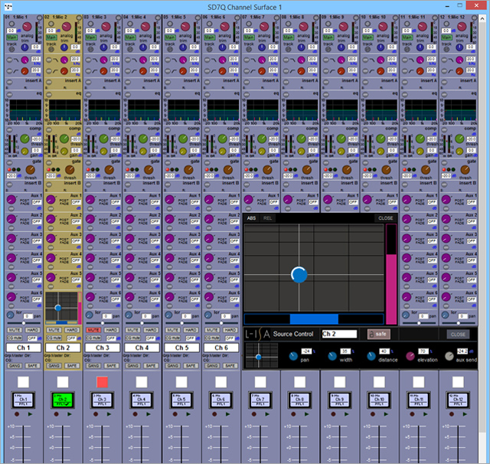
Task: Toggle CG mute on Ch 5
Action: [x=171, y=338]
